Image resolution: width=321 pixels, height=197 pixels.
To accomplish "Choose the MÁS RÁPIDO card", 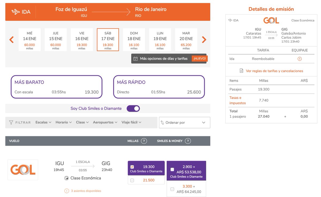I will [159, 87].
